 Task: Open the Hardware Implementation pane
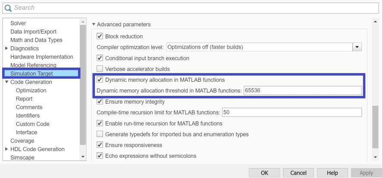click(x=41, y=57)
